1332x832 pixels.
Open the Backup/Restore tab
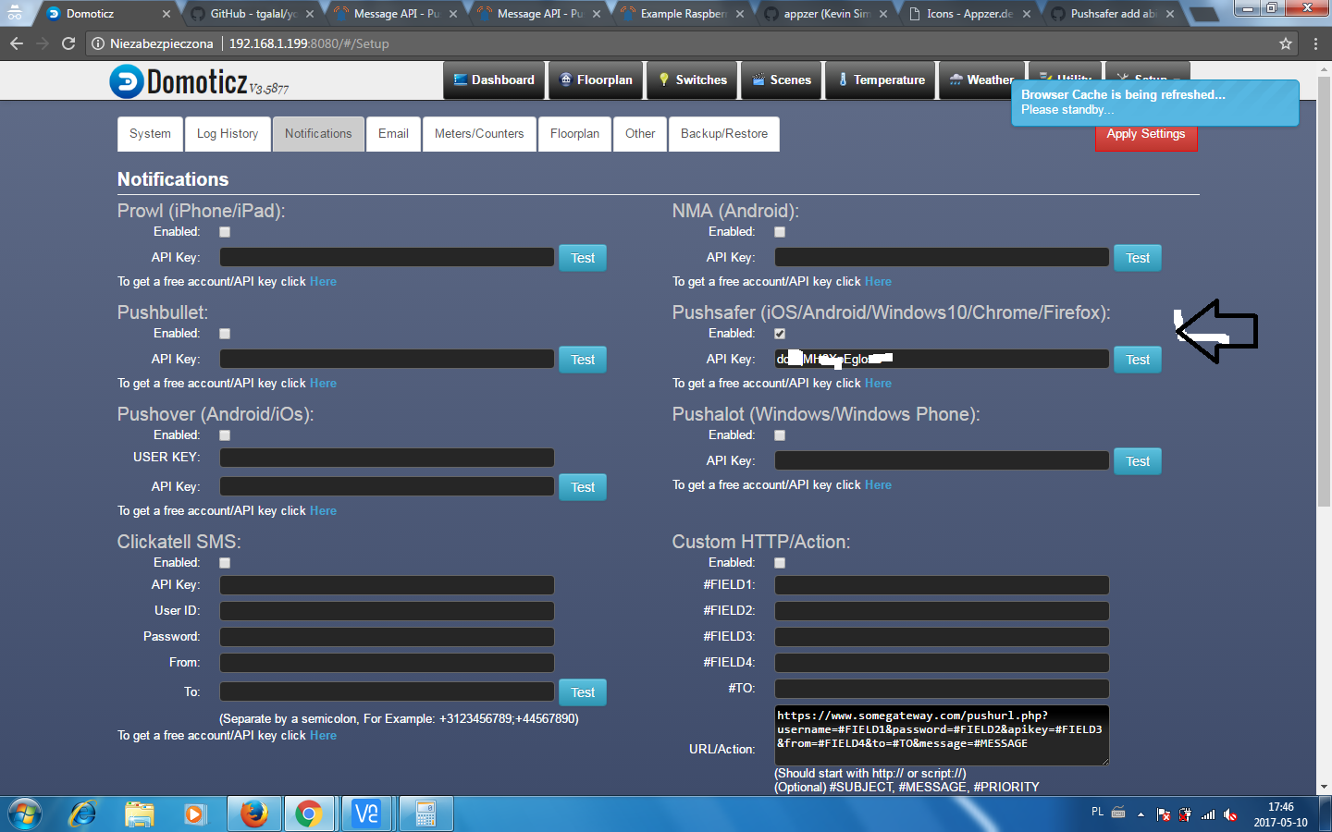click(x=724, y=134)
